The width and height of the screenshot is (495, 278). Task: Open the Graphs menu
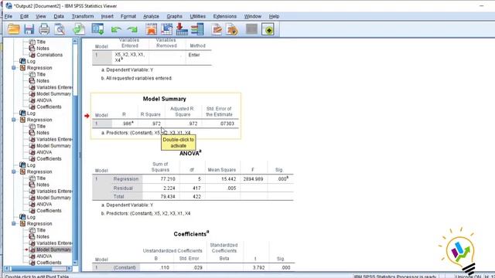click(x=174, y=16)
